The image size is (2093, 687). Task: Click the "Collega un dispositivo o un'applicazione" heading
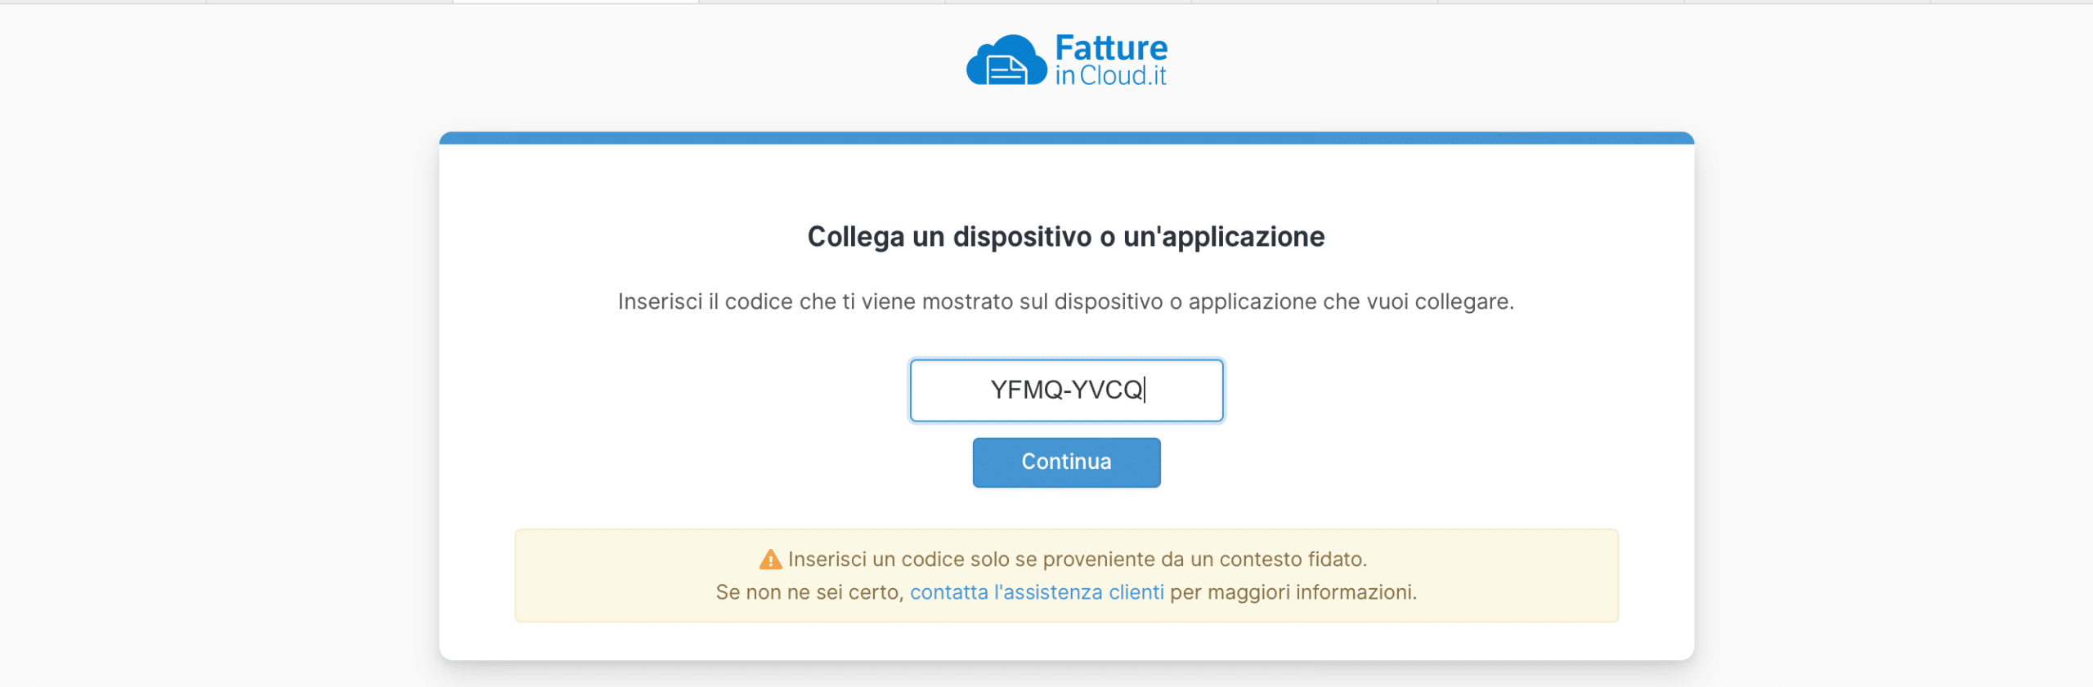pos(1065,237)
